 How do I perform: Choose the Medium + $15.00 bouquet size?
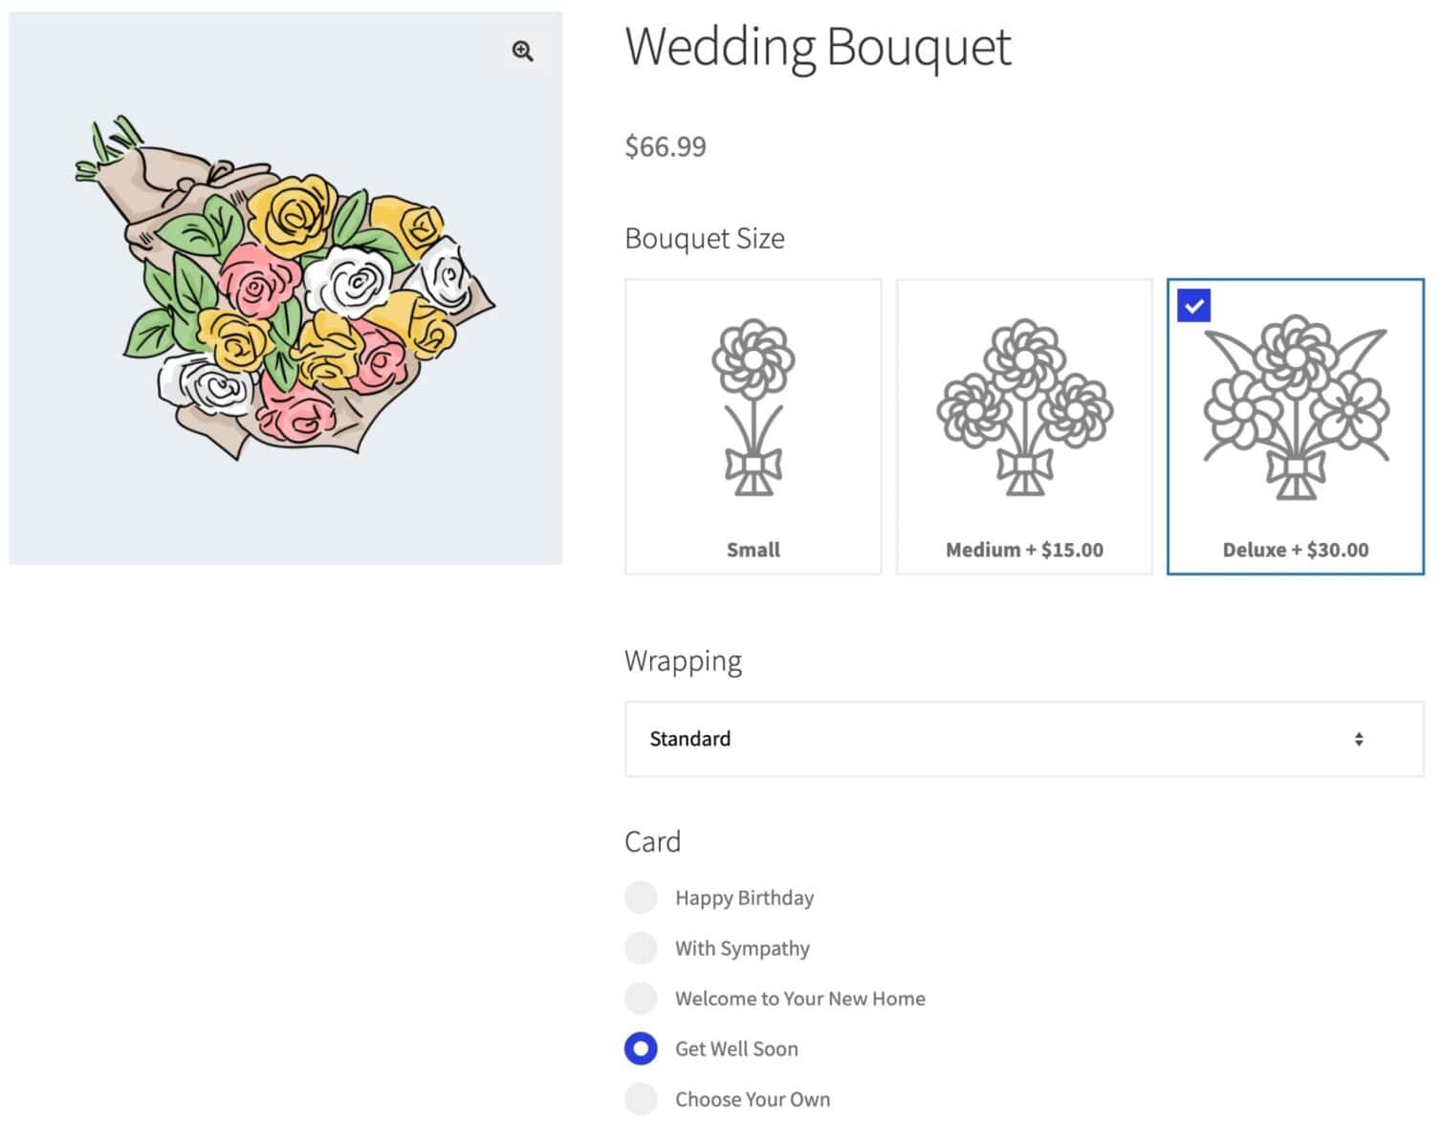coord(1024,426)
